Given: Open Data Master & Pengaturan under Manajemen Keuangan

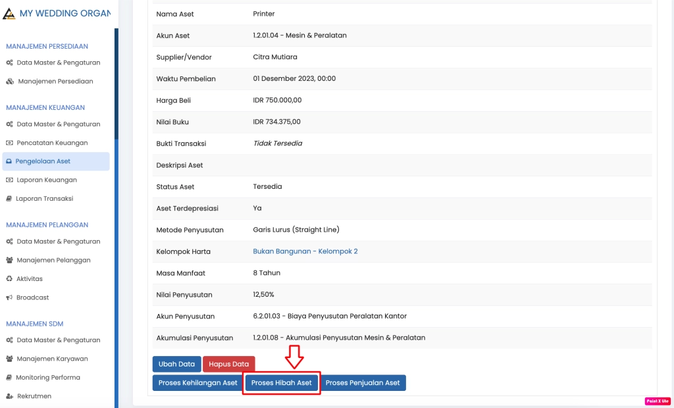Looking at the screenshot, I should coord(58,124).
